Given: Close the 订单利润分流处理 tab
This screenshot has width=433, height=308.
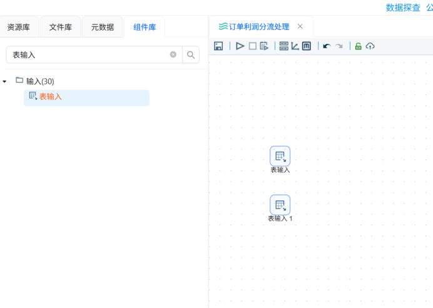Looking at the screenshot, I should [x=300, y=26].
